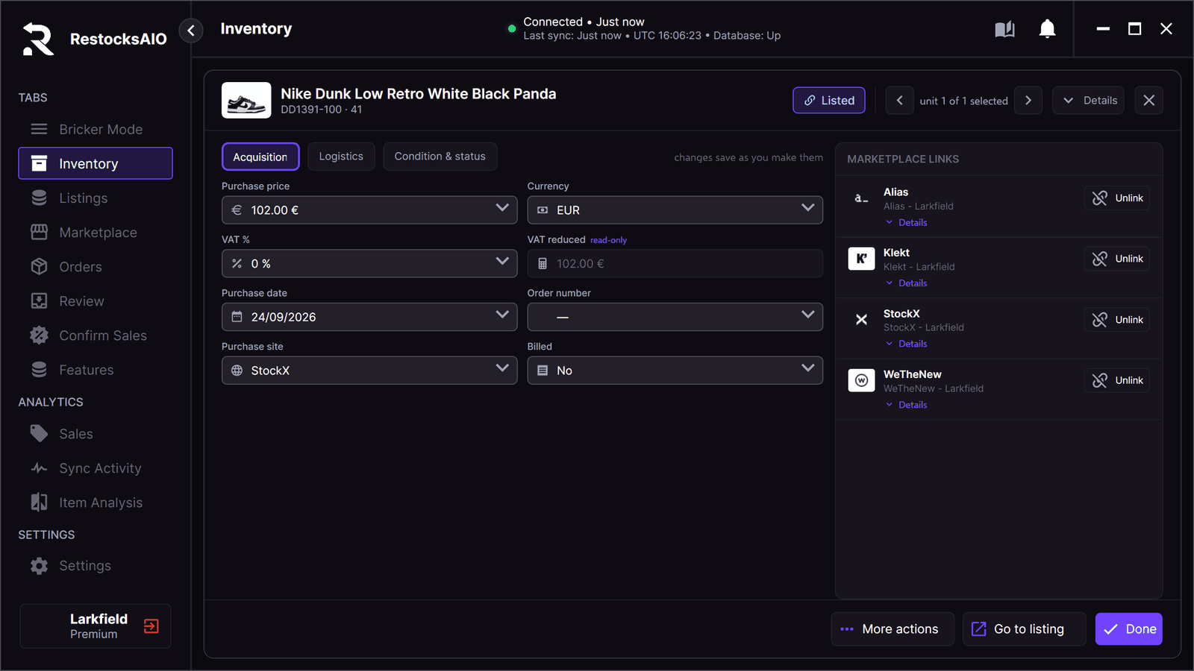Click Go to listing
Screen dimensions: 1194x671
(x=1025, y=629)
